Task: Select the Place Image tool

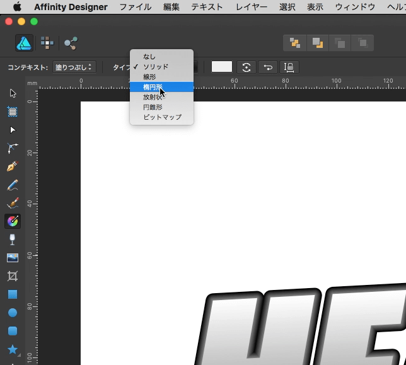Action: [13, 258]
